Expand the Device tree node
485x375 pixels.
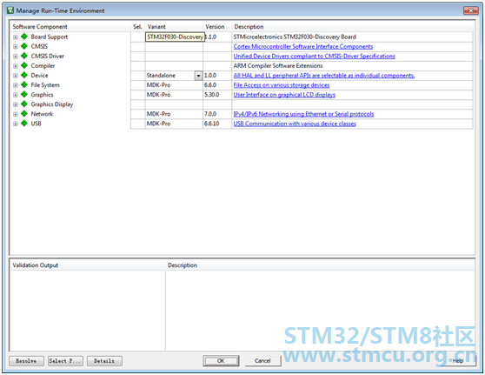pyautogui.click(x=15, y=76)
